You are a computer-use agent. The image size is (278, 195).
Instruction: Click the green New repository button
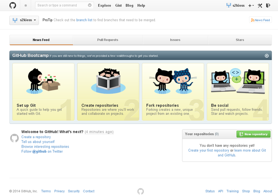pyautogui.click(x=253, y=134)
